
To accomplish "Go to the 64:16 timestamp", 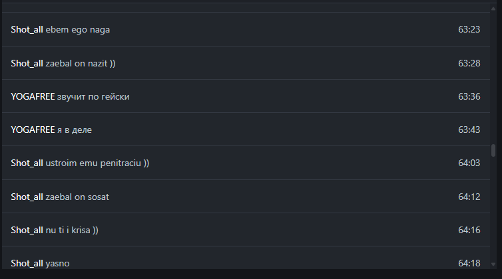I will click(469, 230).
